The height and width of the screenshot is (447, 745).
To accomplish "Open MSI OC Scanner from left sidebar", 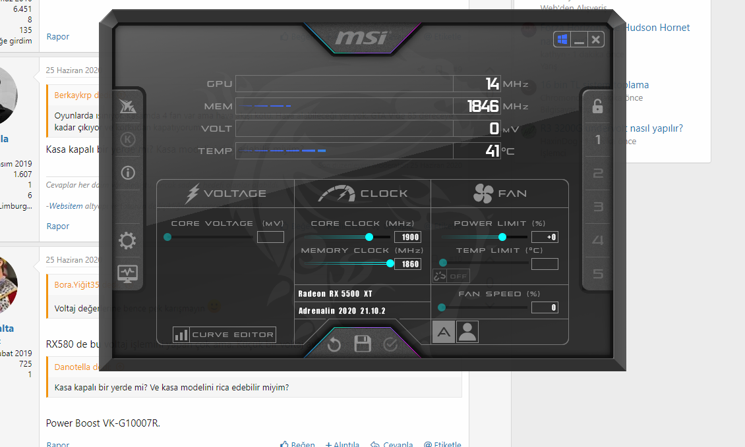I will tap(127, 106).
